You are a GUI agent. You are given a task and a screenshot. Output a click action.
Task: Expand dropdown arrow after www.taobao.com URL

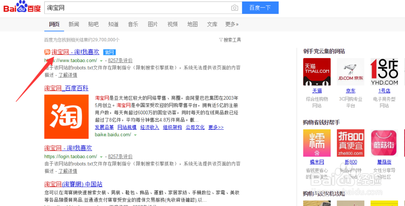coord(101,61)
